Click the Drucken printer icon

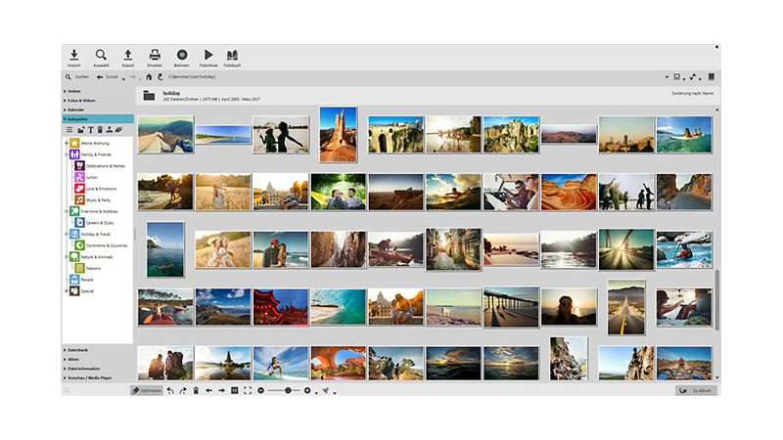(155, 56)
